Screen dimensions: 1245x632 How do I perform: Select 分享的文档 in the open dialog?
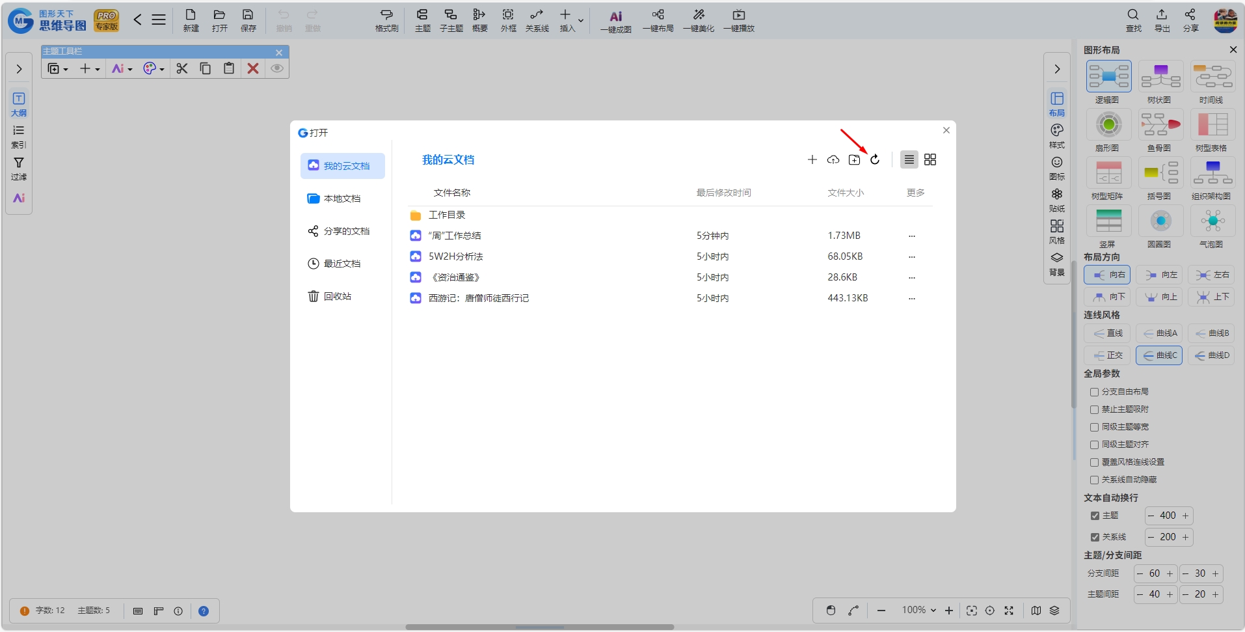343,231
